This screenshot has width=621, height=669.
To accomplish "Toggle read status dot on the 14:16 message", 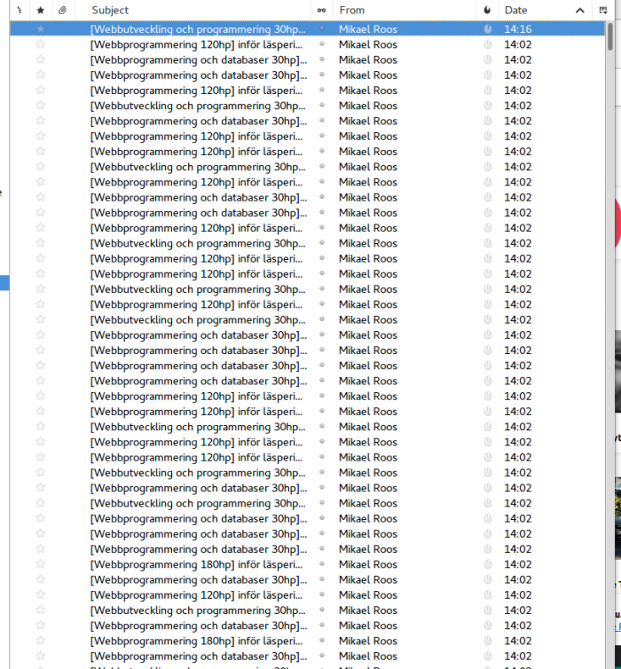I will click(322, 28).
